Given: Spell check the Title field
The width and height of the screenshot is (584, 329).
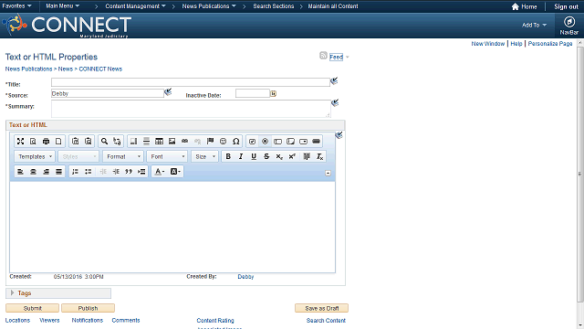Looking at the screenshot, I should tap(334, 81).
